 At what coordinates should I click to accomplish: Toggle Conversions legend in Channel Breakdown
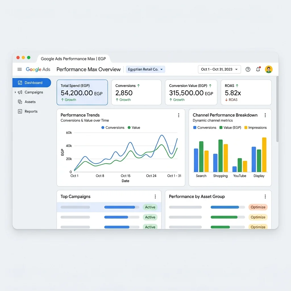point(205,128)
